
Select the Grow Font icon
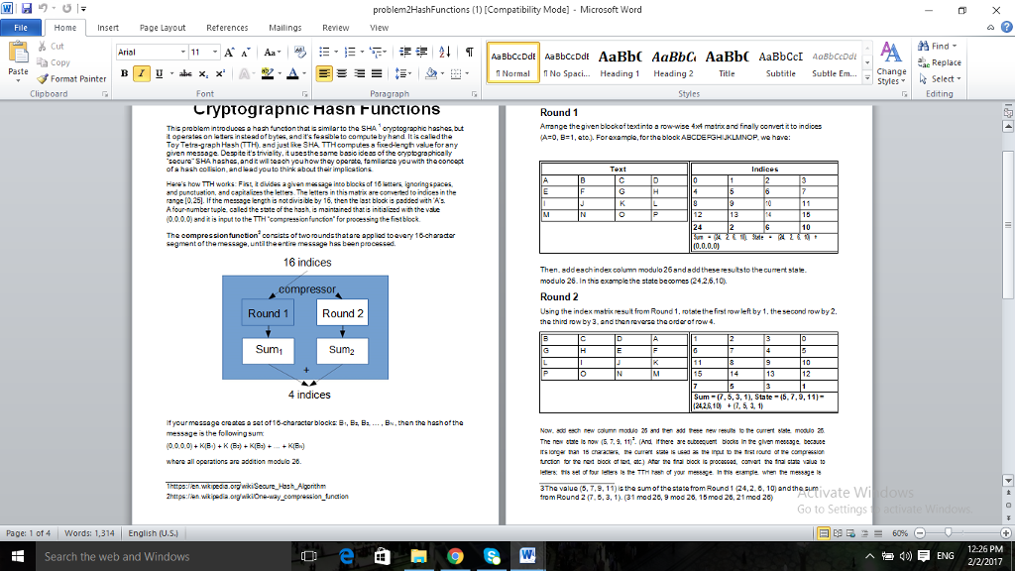click(229, 52)
